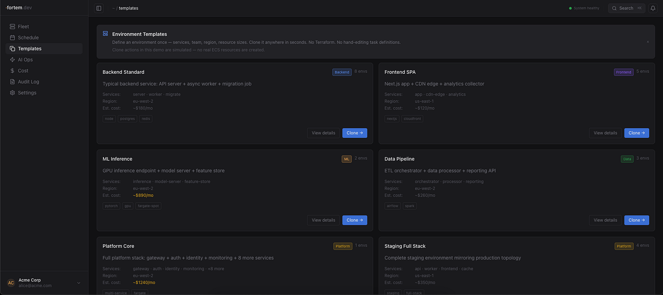Image resolution: width=663 pixels, height=295 pixels.
Task: Click the Frontend SPA title
Action: [400, 72]
